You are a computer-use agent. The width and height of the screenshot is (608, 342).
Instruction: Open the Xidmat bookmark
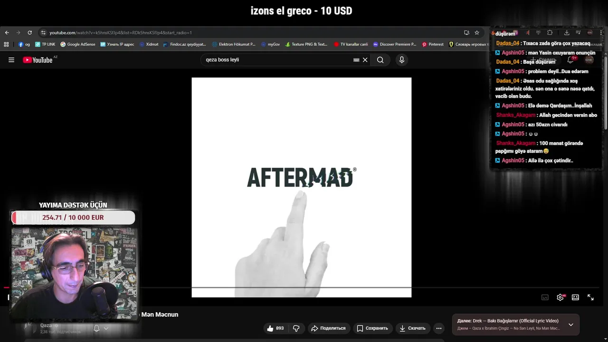point(149,44)
